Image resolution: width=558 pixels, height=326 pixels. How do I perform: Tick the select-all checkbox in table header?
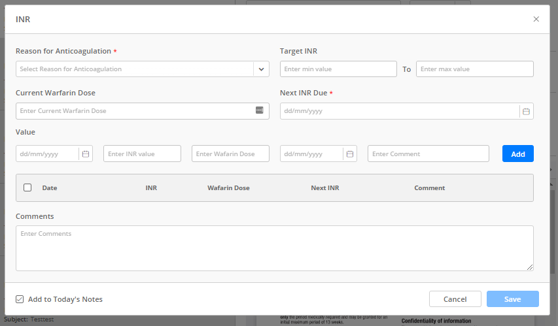click(x=27, y=187)
